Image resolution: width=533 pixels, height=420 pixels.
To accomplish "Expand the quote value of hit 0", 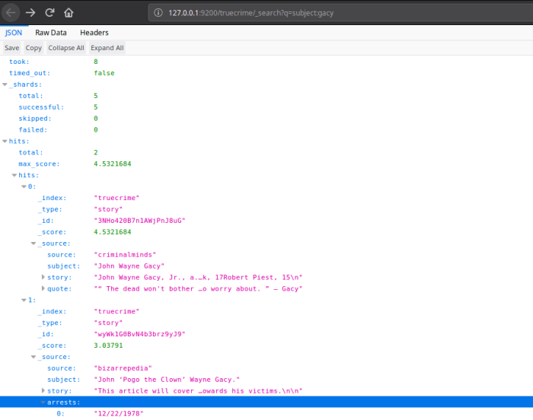I will 43,288.
